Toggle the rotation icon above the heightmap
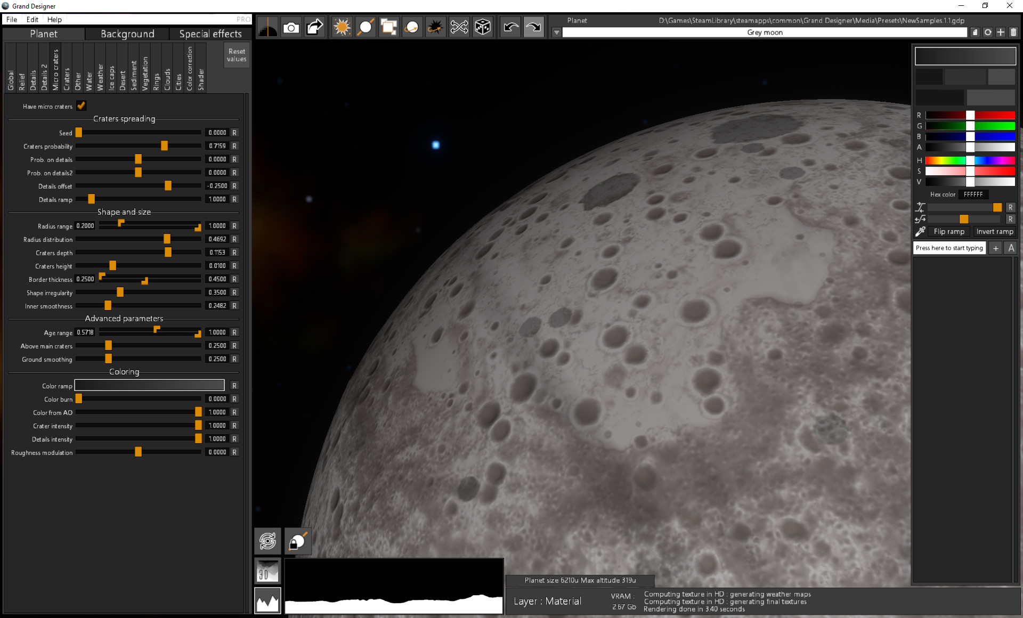 [267, 541]
